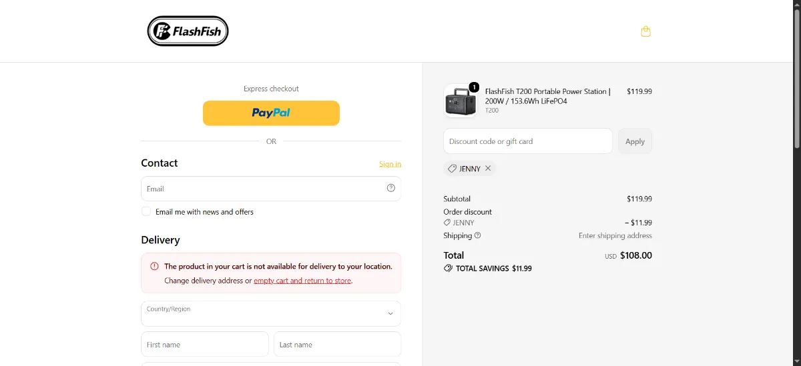This screenshot has width=801, height=366.
Task: Open the shopping bag cart icon
Action: pyautogui.click(x=645, y=31)
